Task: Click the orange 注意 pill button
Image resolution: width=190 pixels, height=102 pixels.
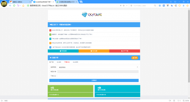Action: click(x=135, y=58)
